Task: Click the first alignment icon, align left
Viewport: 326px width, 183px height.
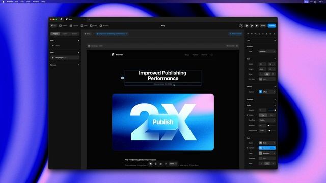Action: pyautogui.click(x=248, y=34)
